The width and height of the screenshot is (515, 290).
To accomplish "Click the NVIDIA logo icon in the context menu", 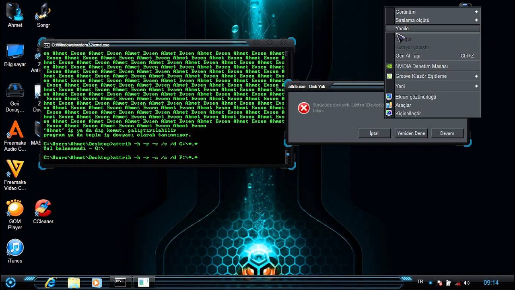I will pyautogui.click(x=389, y=66).
